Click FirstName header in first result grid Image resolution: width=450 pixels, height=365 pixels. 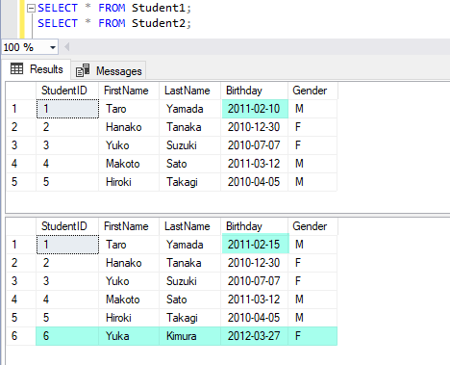point(129,91)
